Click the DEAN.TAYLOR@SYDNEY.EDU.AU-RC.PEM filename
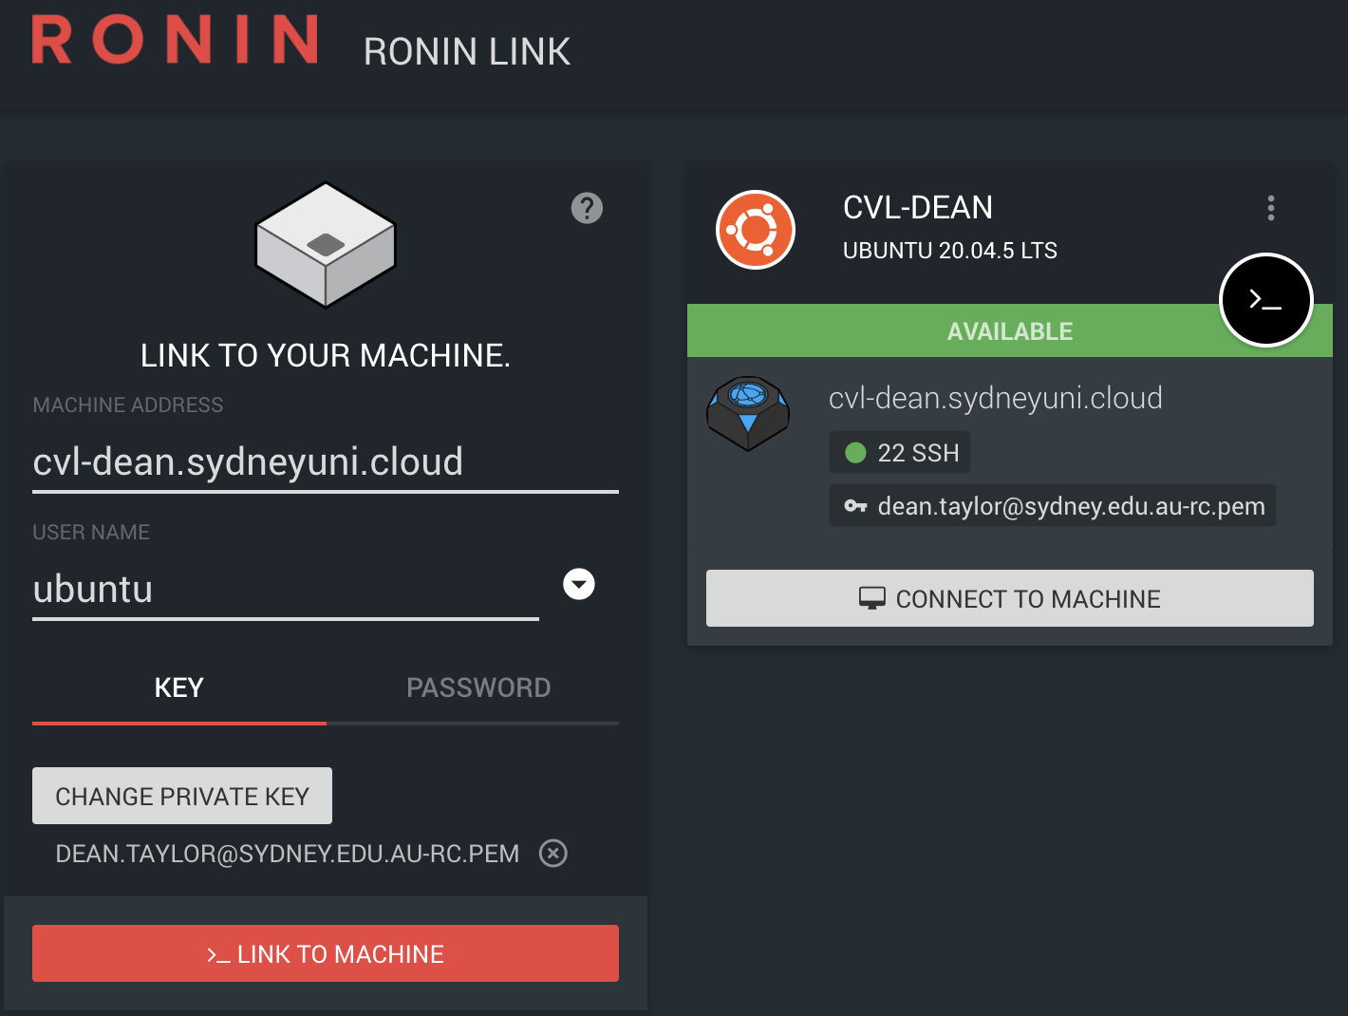 [x=288, y=854]
